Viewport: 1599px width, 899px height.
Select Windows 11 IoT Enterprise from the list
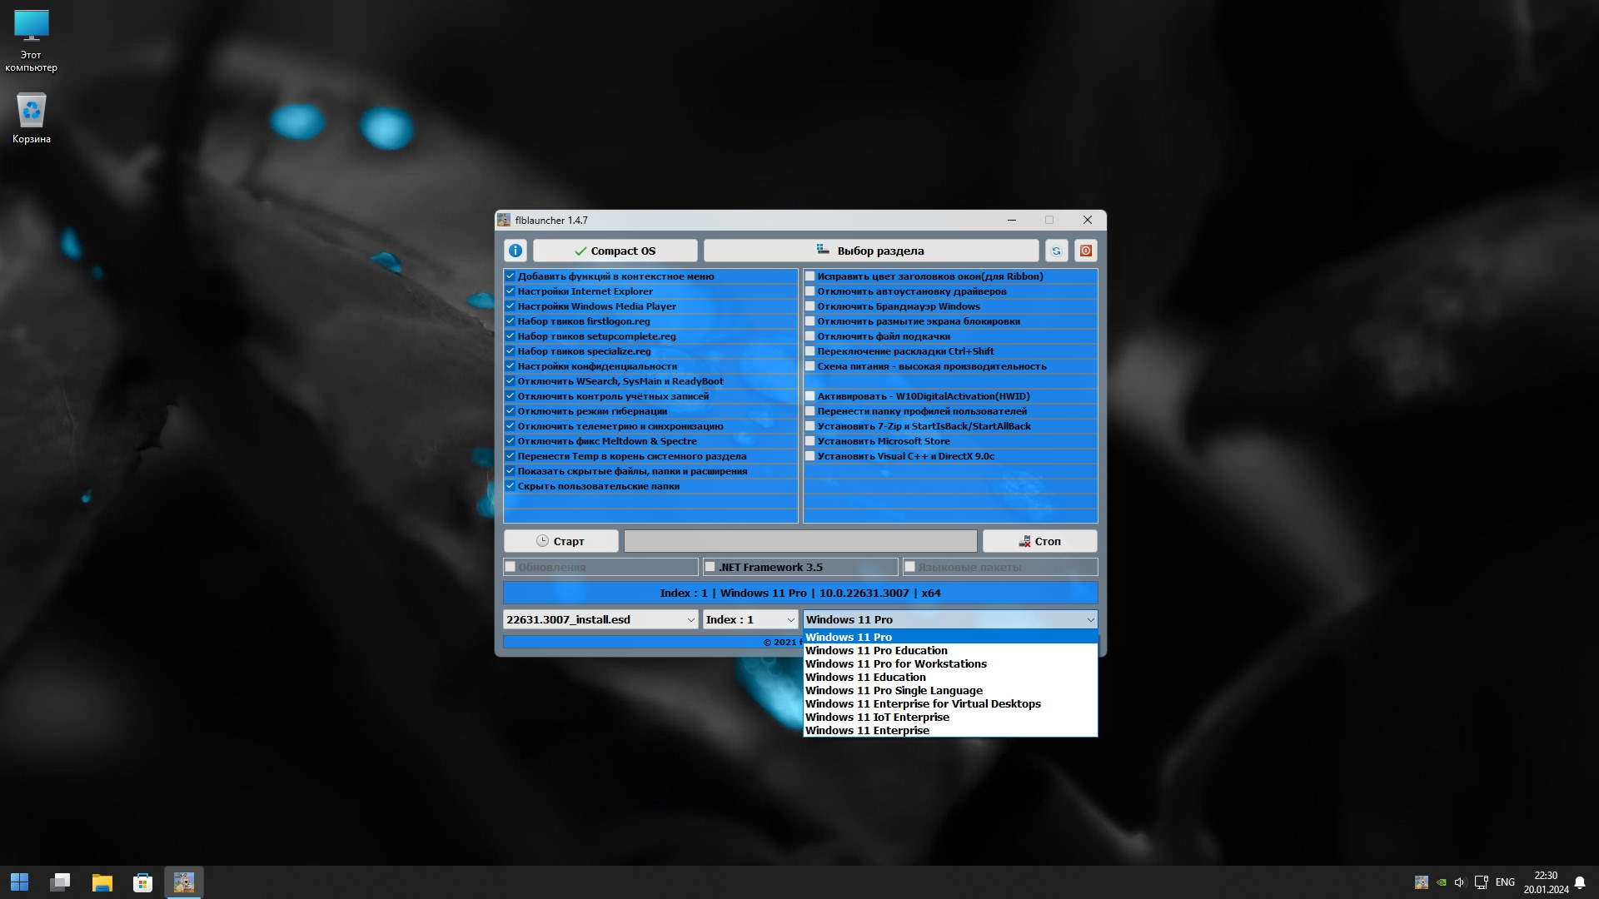877,717
